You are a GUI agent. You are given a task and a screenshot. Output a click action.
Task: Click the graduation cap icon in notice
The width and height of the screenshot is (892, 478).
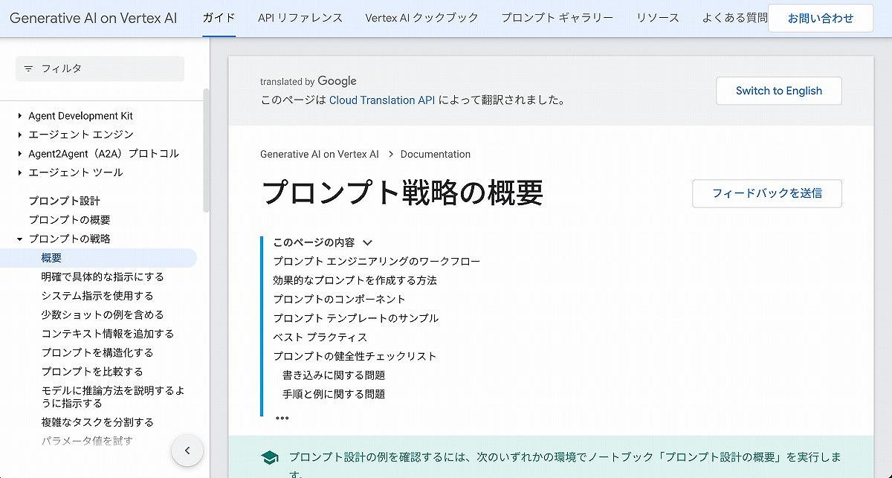click(270, 457)
